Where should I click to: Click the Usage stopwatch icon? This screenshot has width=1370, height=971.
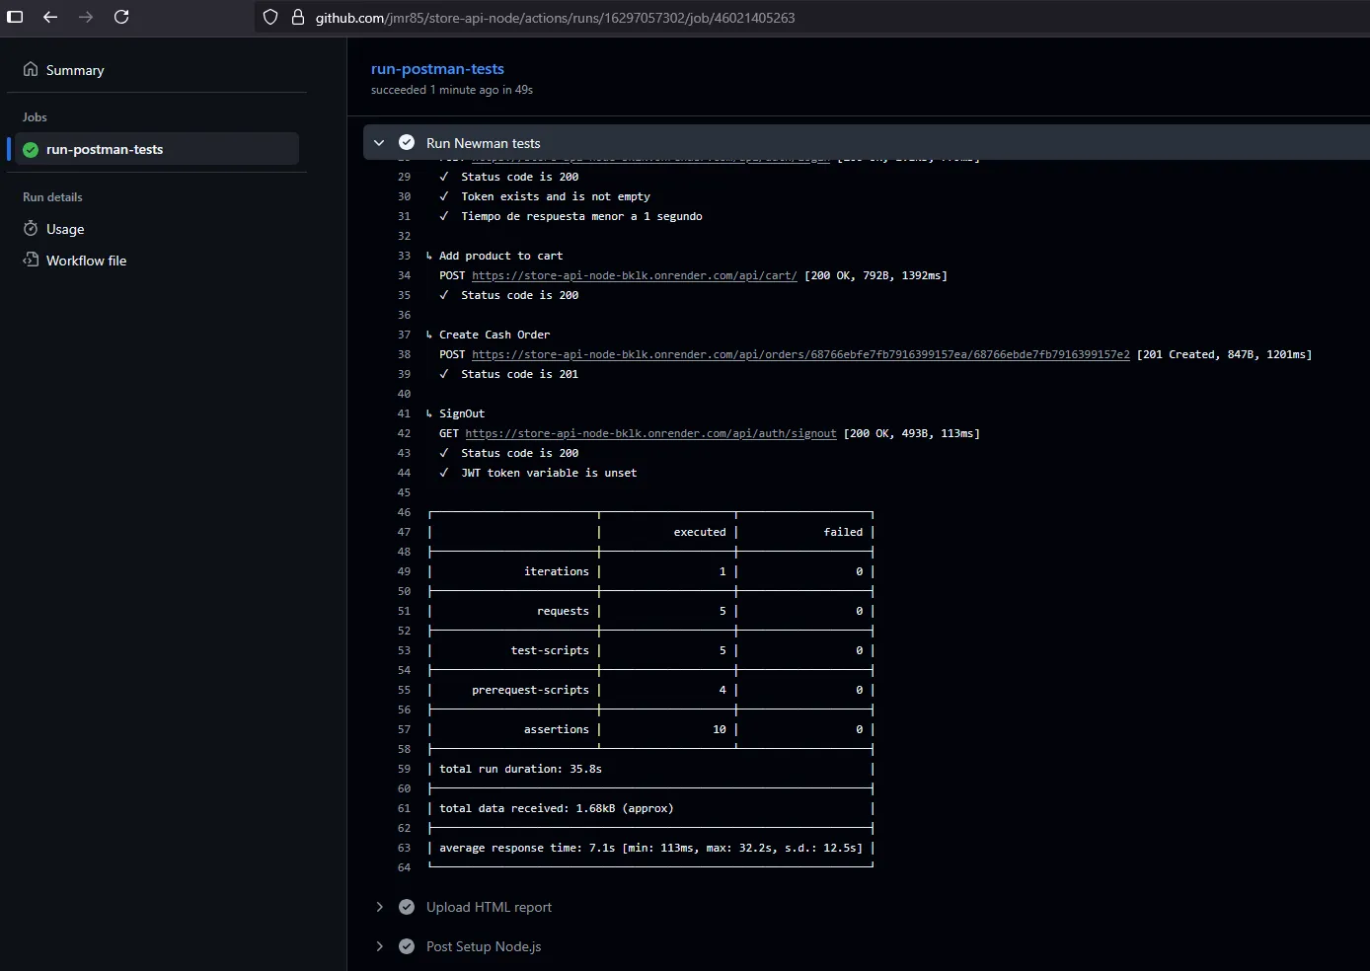pyautogui.click(x=31, y=228)
